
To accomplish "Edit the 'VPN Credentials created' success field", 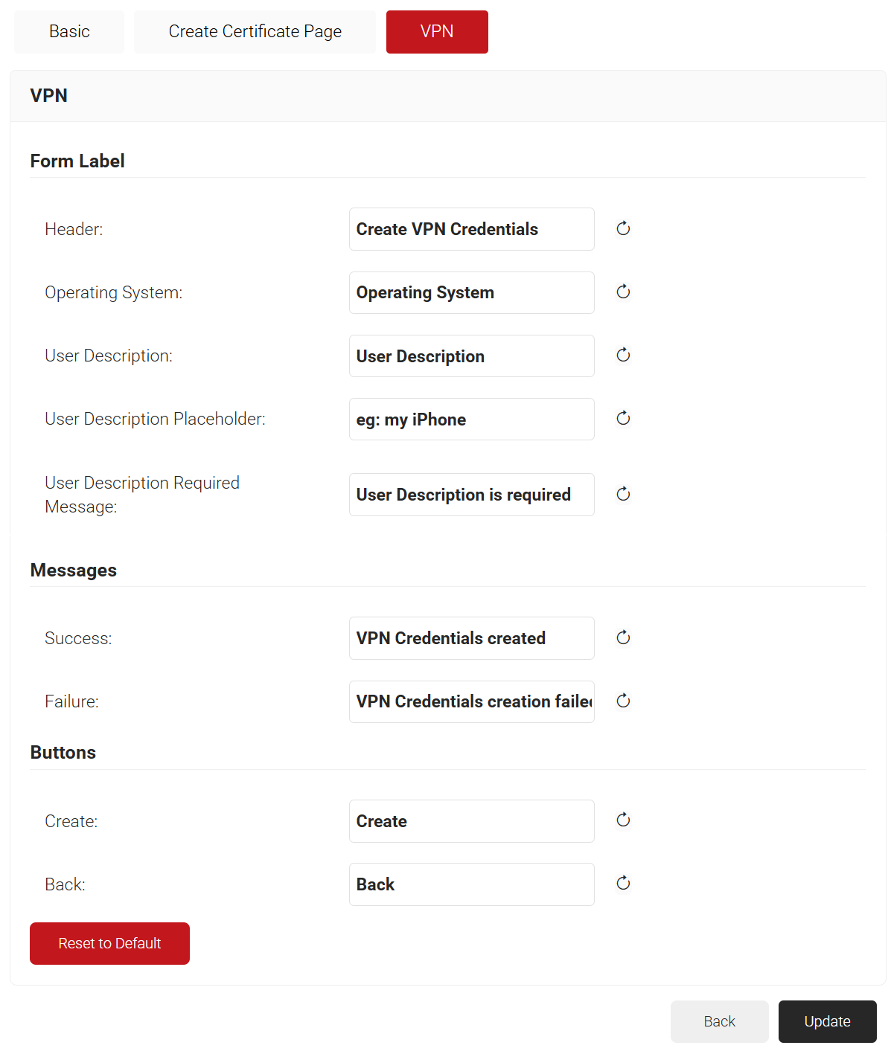I will (x=471, y=638).
